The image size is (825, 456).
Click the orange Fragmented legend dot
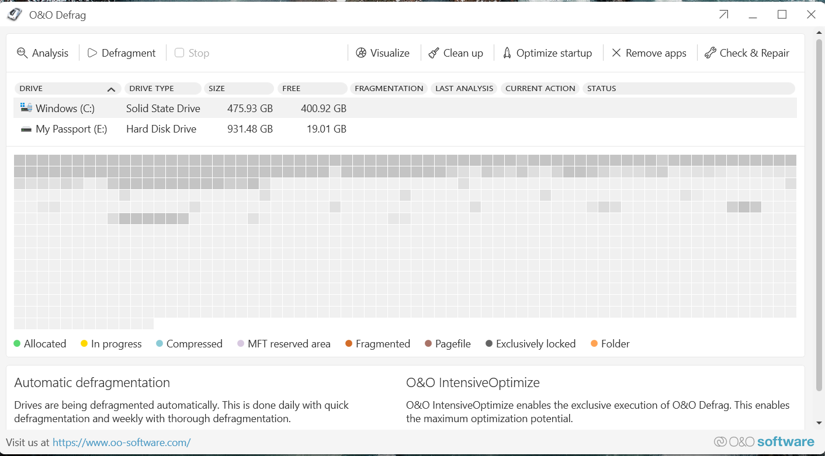[x=349, y=344]
